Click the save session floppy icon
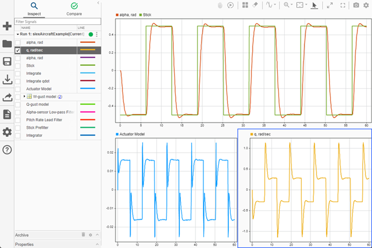The height and width of the screenshot is (248, 372). (x=7, y=62)
